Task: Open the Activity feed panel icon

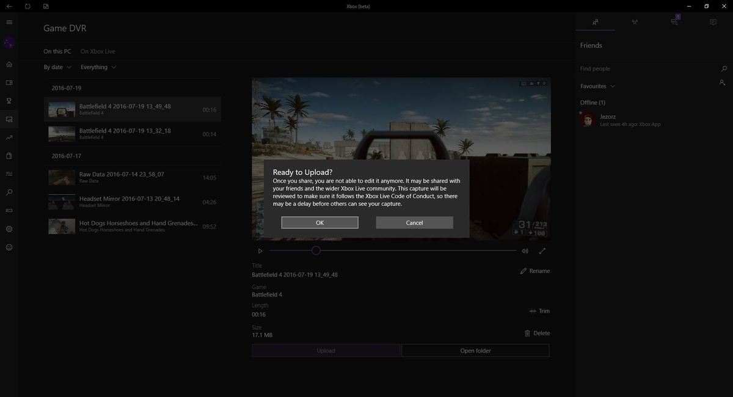Action: click(x=712, y=21)
